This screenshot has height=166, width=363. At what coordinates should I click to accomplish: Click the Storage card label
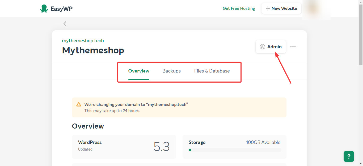[x=197, y=142]
